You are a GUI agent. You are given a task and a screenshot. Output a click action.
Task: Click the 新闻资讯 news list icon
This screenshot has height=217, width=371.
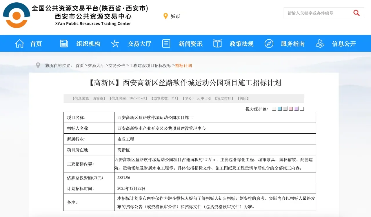pos(166,43)
